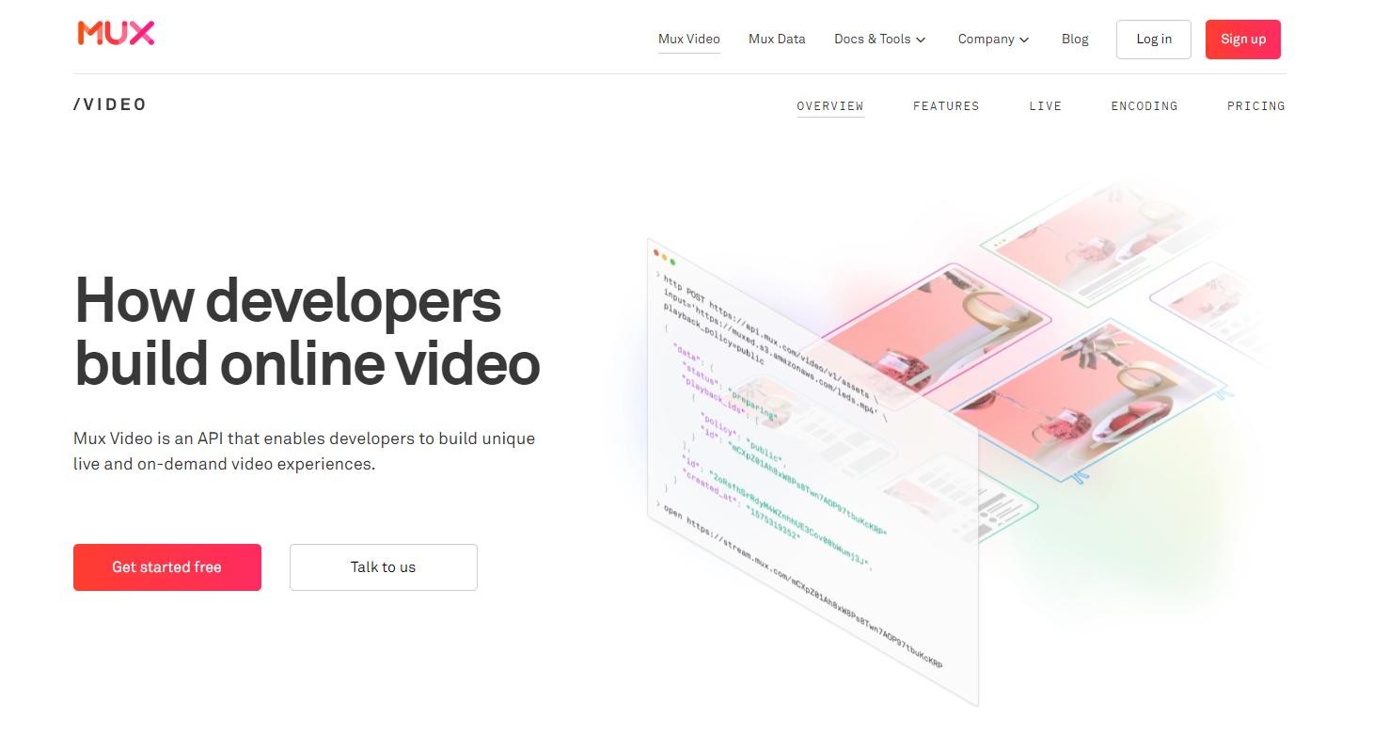Open the Mux Video nav item
1373x733 pixels.
(688, 39)
